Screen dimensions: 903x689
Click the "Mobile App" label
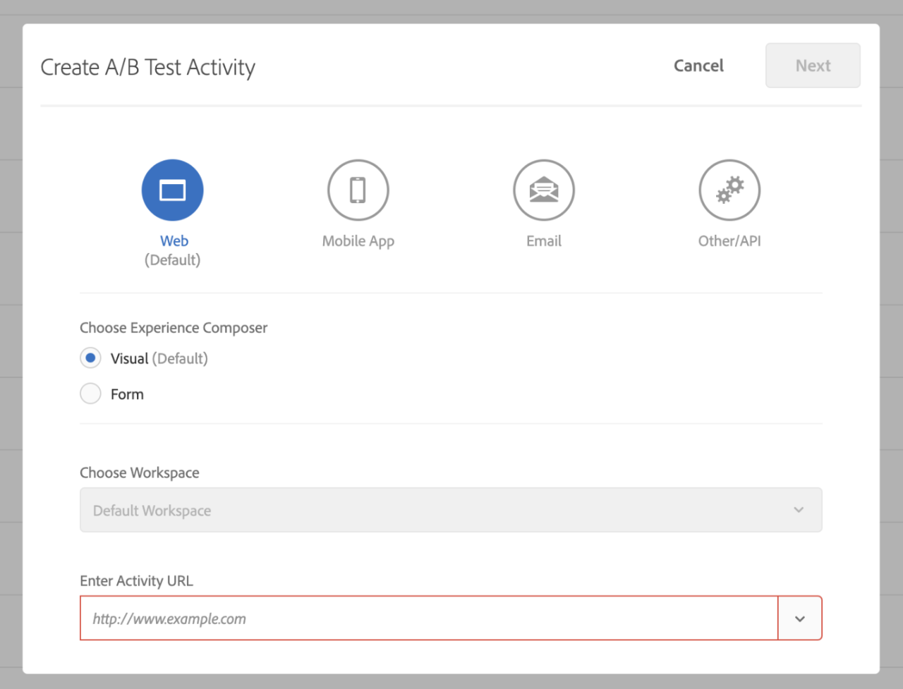click(358, 241)
